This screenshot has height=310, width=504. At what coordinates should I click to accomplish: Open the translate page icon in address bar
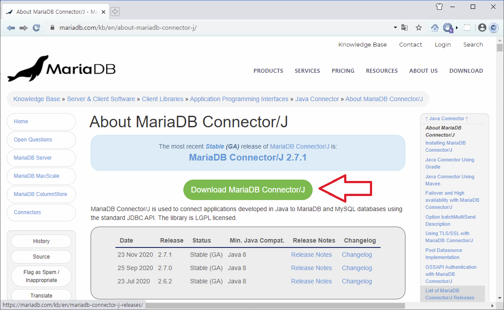coord(405,27)
